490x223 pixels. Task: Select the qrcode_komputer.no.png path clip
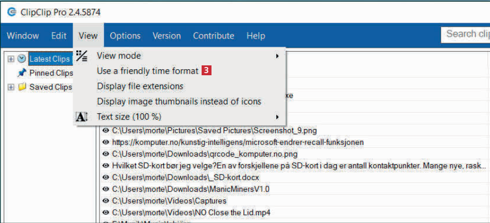pyautogui.click(x=205, y=154)
